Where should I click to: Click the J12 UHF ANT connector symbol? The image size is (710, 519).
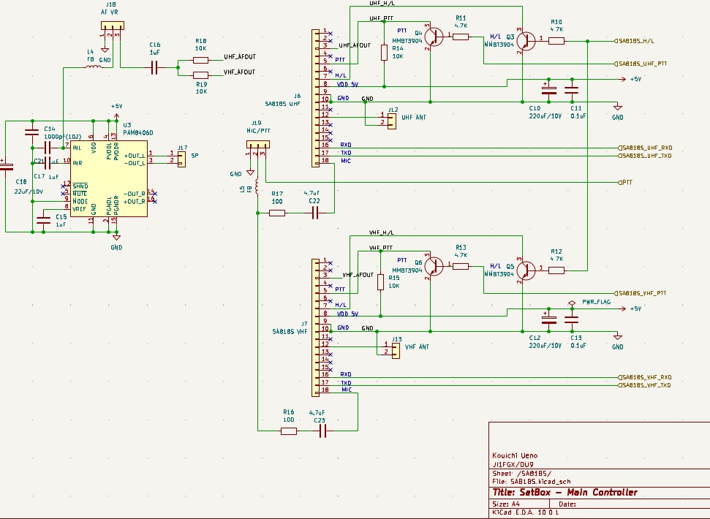(392, 121)
